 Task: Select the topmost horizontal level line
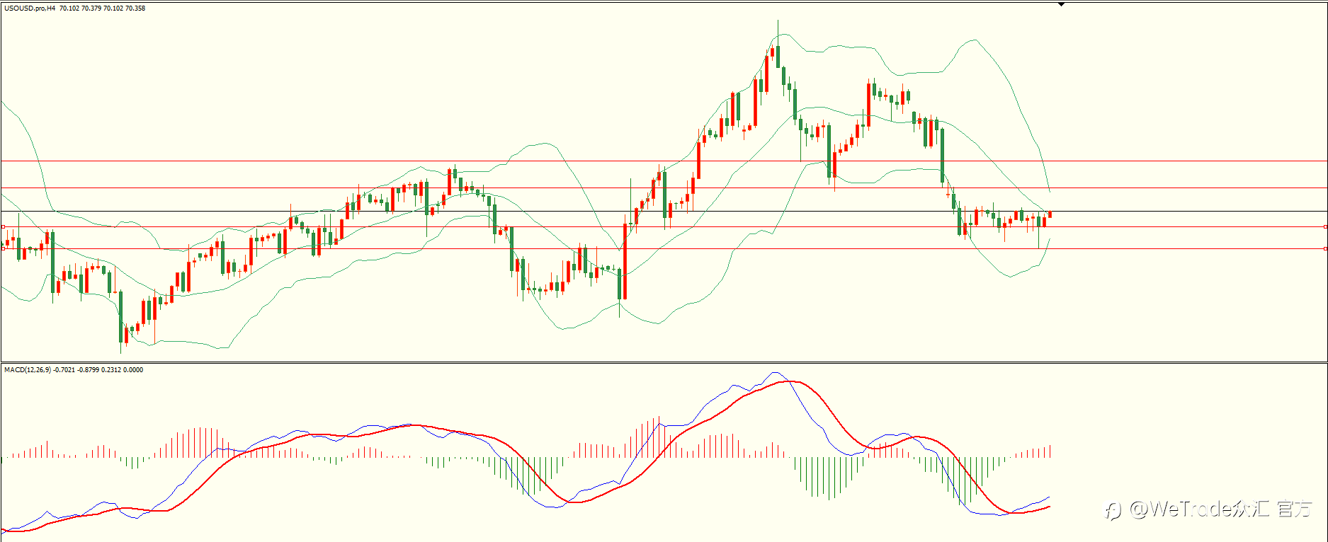pos(664,161)
